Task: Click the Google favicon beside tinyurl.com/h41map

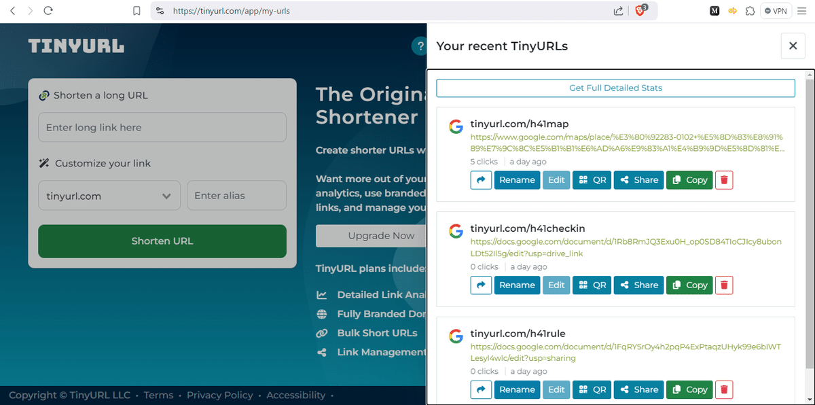Action: tap(456, 126)
